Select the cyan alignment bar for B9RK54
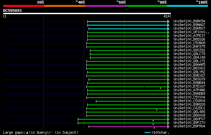The height and width of the screenshot is (135, 211). pyautogui.click(x=128, y=21)
